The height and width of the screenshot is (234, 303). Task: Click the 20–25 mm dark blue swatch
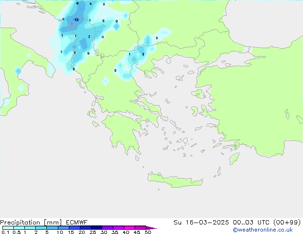(x=86, y=228)
